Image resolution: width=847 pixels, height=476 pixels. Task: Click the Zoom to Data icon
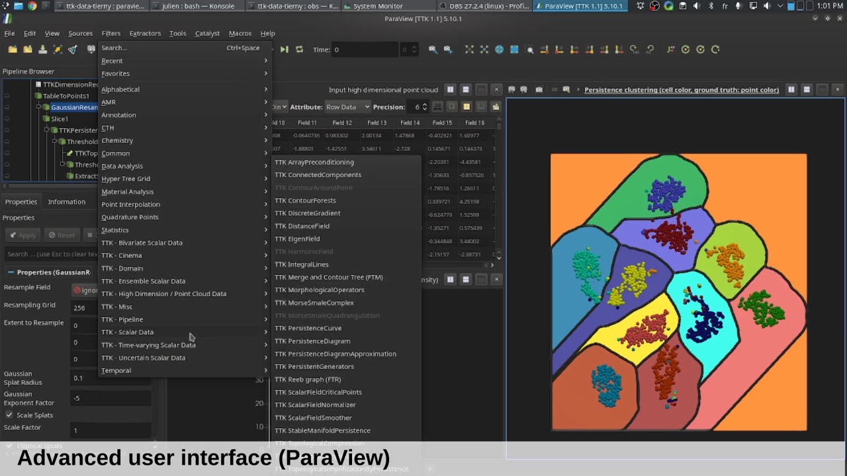coord(484,50)
